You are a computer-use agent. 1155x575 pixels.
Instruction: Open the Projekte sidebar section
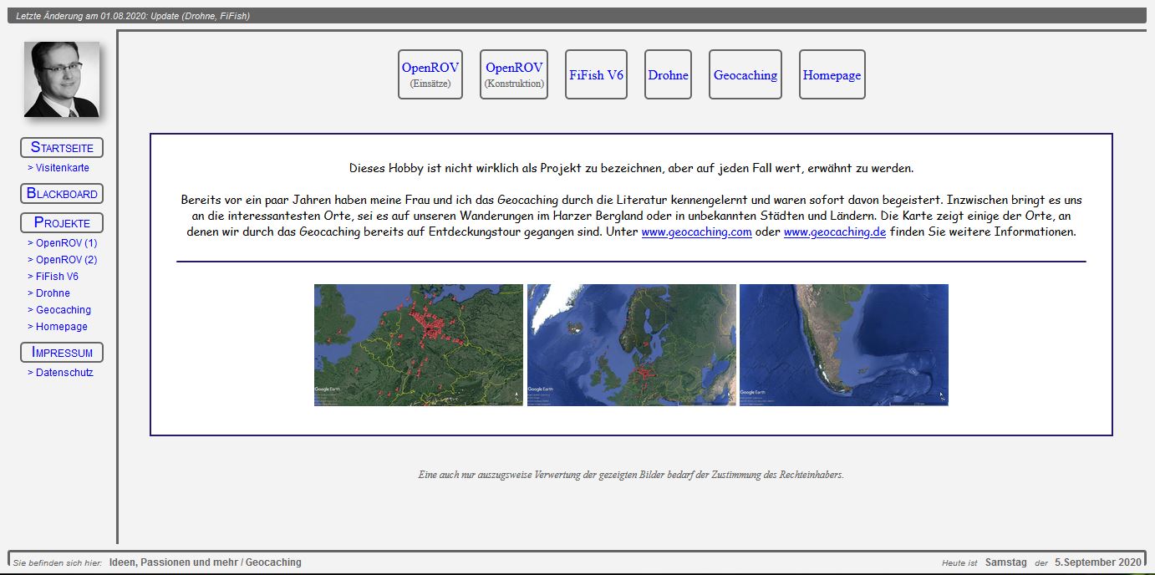(x=62, y=223)
